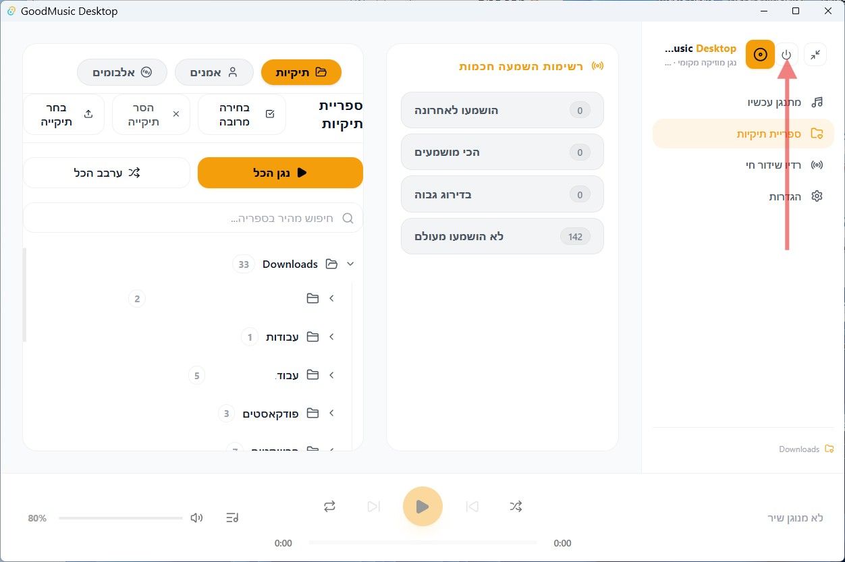
Task: Switch to the תיקיות tab
Action: click(x=301, y=72)
